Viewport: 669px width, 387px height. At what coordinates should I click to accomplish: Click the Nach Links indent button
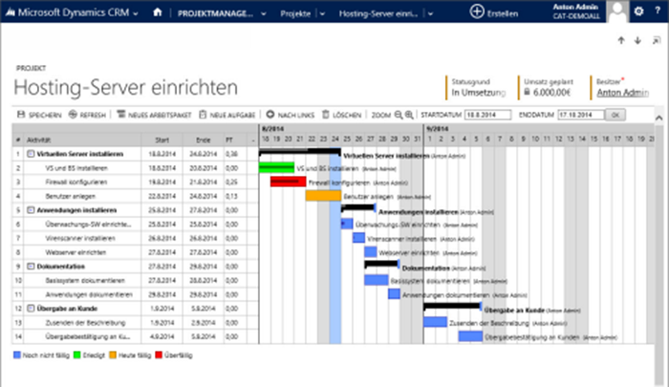(x=270, y=115)
